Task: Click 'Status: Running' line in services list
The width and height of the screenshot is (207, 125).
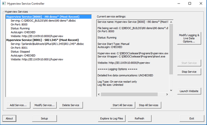Action: [x=20, y=29]
